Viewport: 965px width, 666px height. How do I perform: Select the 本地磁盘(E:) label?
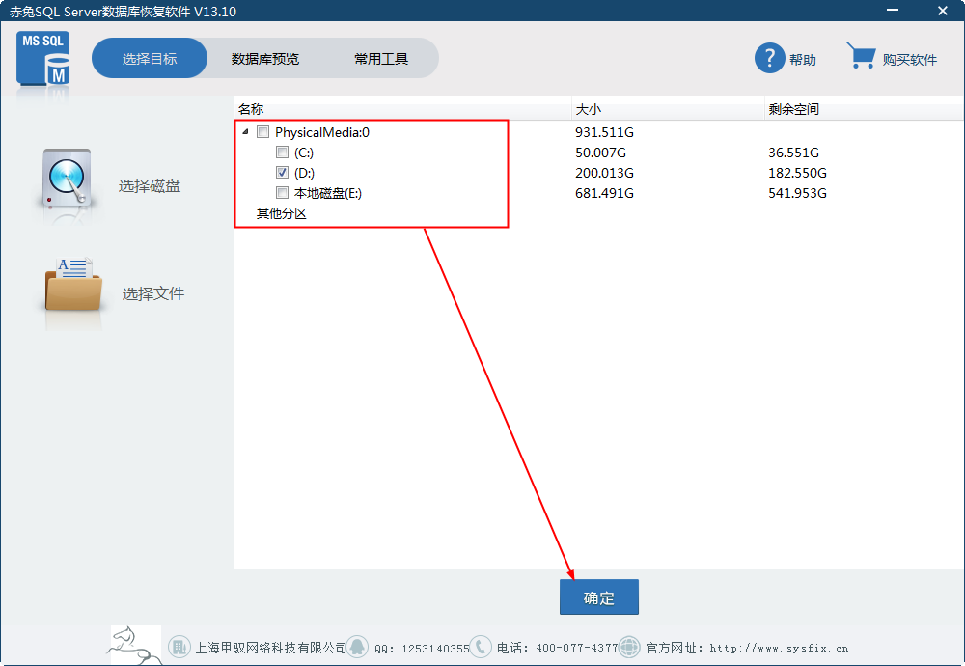pyautogui.click(x=327, y=193)
